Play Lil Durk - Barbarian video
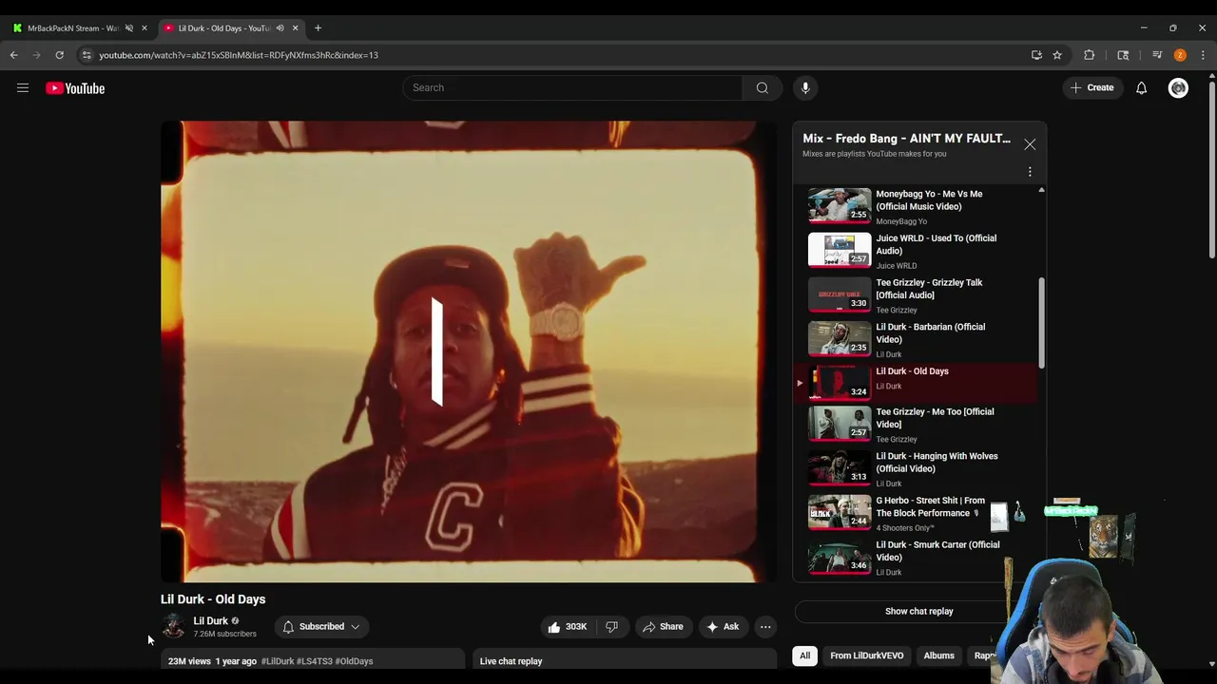Viewport: 1217px width, 684px height. (915, 340)
